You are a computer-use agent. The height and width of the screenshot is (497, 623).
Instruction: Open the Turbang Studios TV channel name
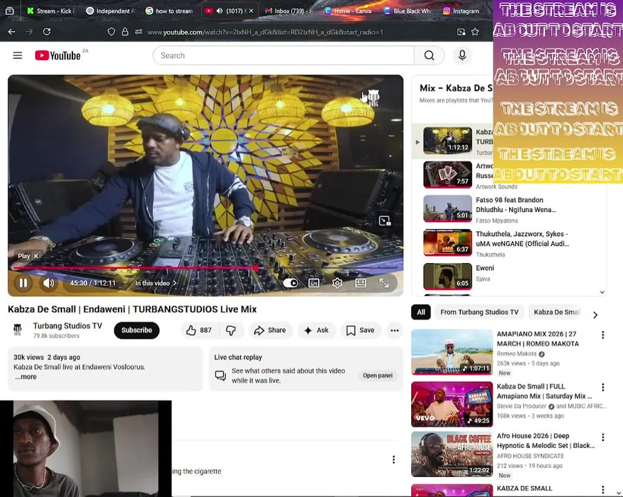(x=68, y=326)
